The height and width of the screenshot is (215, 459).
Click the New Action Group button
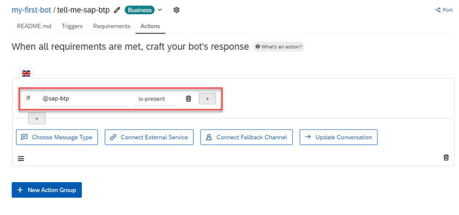[47, 190]
